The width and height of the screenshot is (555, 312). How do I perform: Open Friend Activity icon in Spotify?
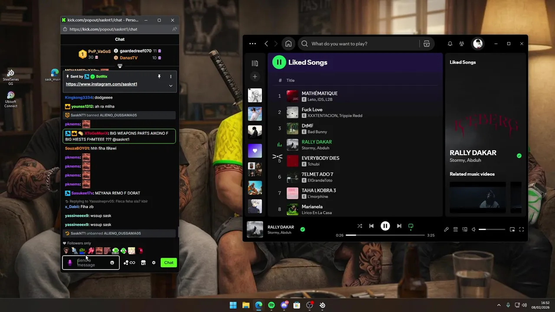pyautogui.click(x=462, y=44)
